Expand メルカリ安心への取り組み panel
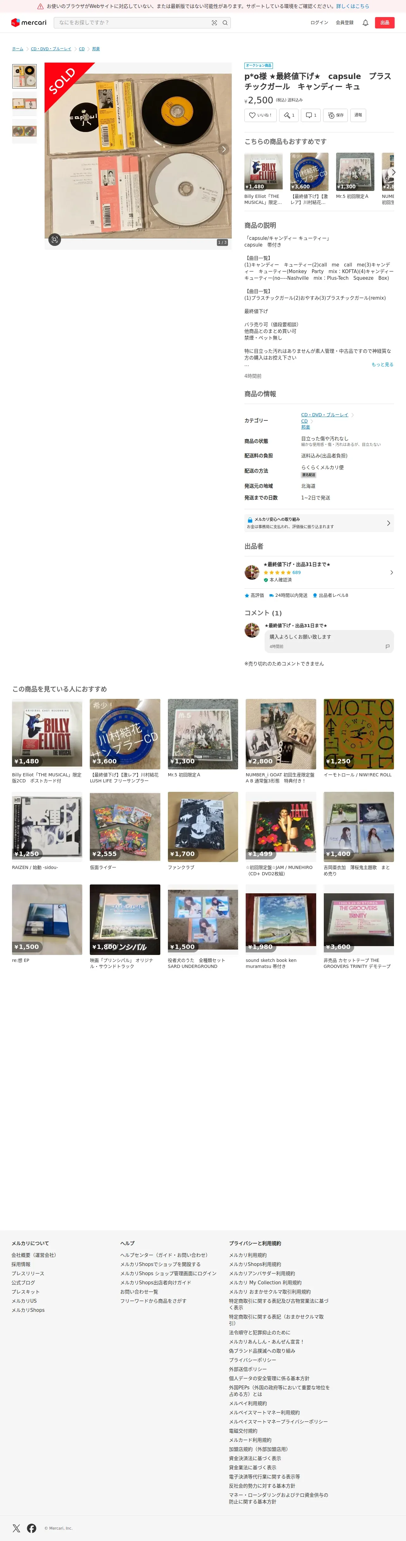Screen dimensions: 406x1541 coord(319,523)
